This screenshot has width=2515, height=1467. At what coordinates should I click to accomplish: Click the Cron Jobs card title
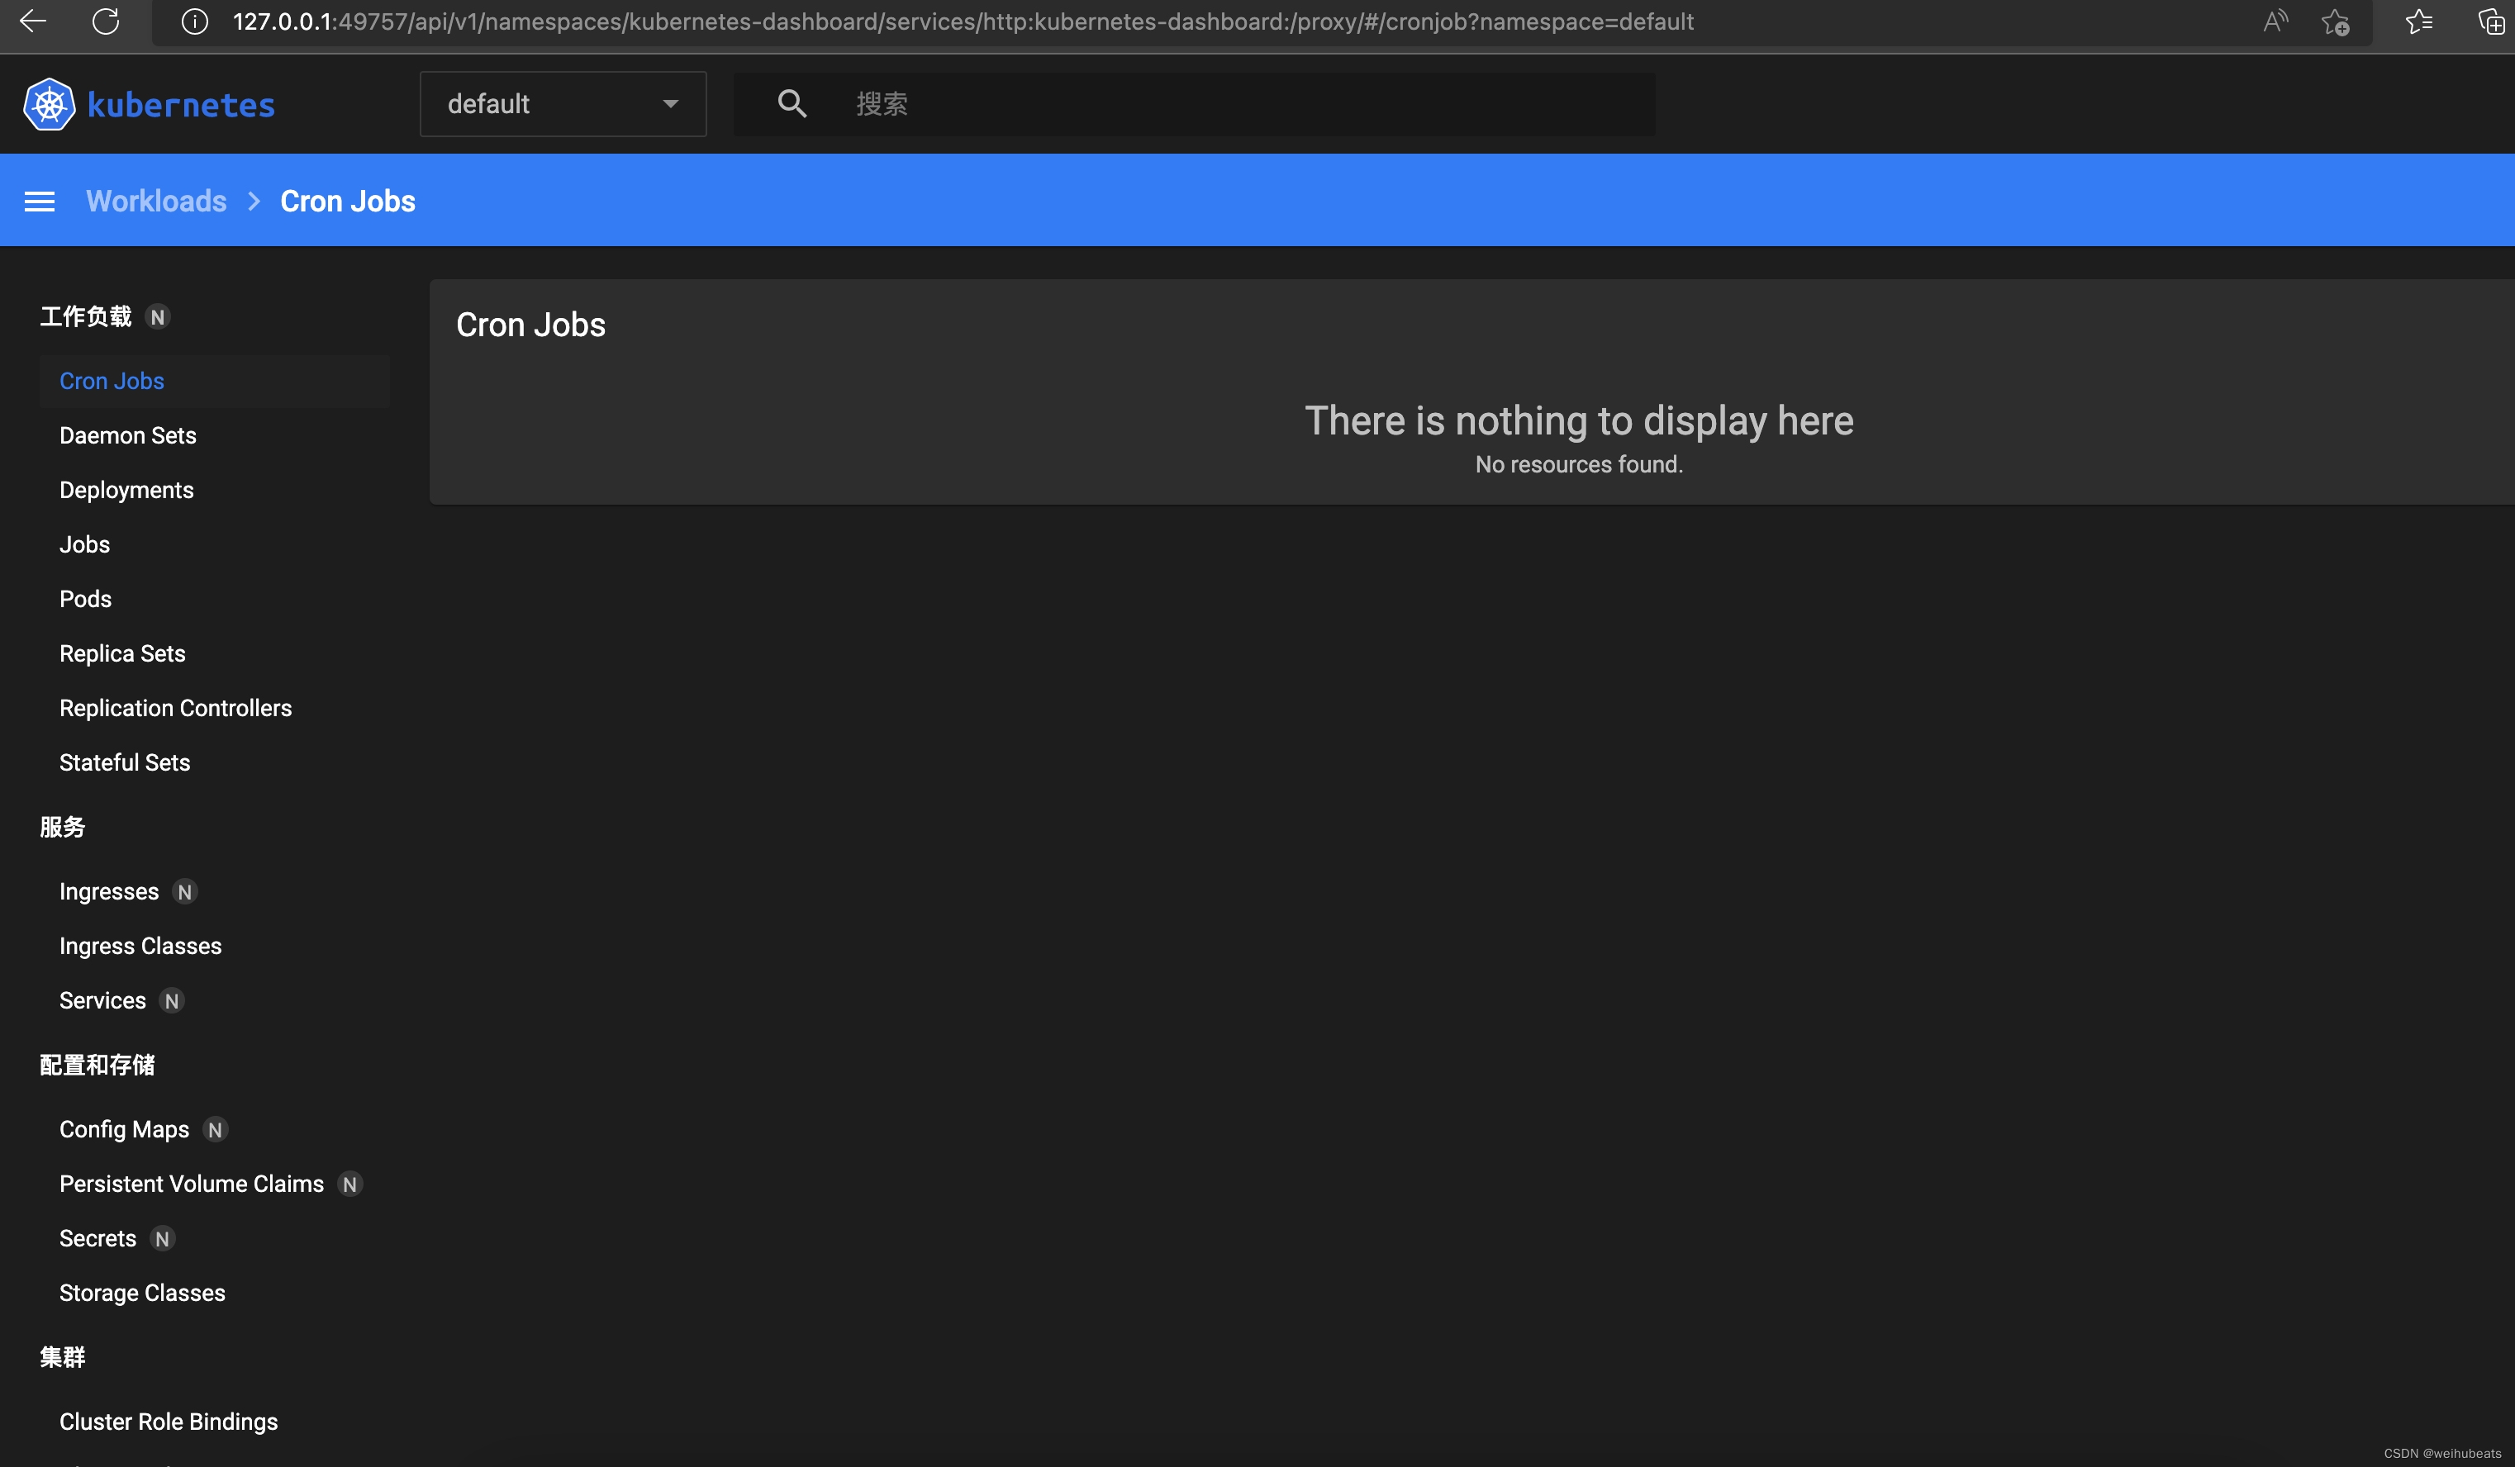point(531,325)
